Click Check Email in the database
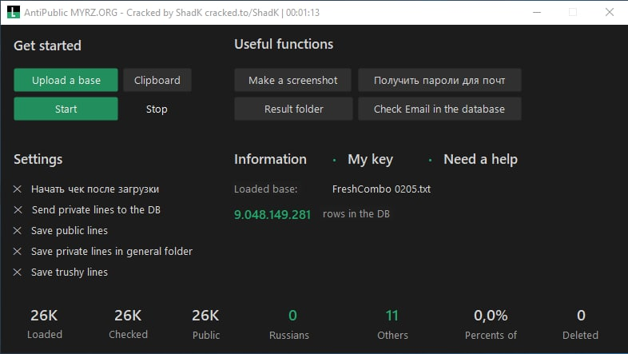This screenshot has width=628, height=354. tap(439, 109)
